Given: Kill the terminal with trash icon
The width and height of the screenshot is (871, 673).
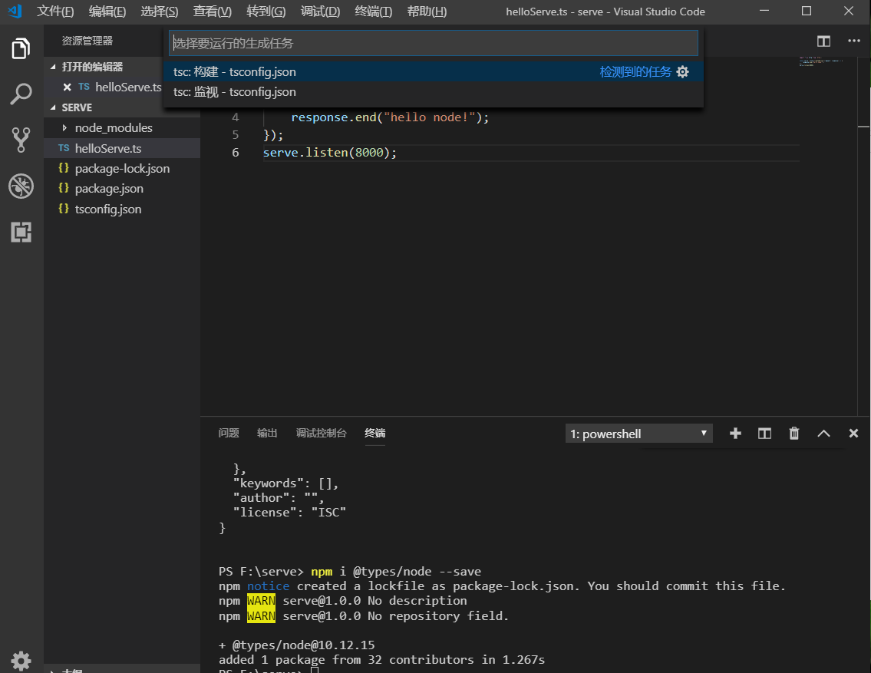Looking at the screenshot, I should point(794,433).
